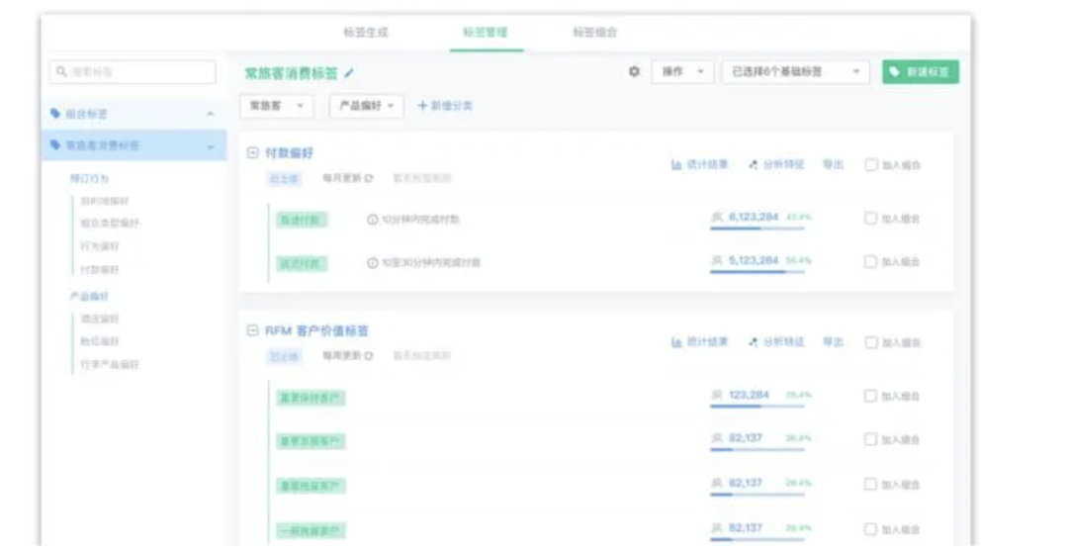Click 分析特征 in the RFM 客户价值标签 section
This screenshot has width=1068, height=553.
click(x=776, y=342)
